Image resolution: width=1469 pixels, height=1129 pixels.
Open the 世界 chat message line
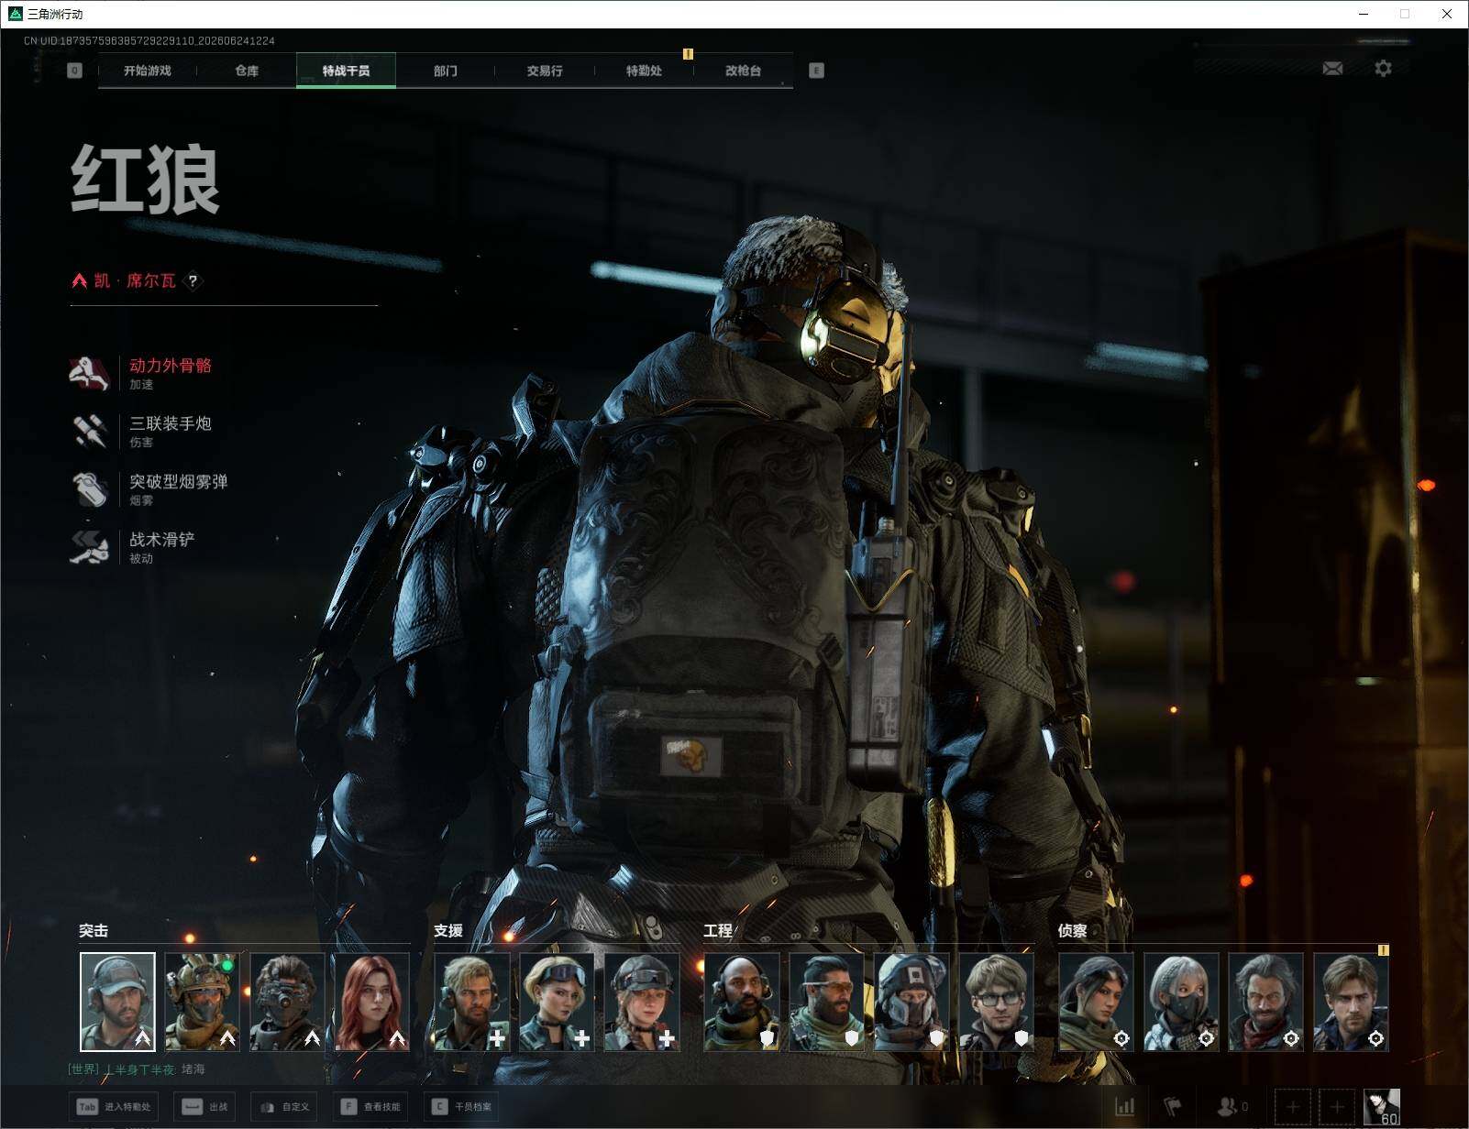pos(138,1069)
